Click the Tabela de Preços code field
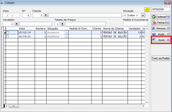 [57, 24]
